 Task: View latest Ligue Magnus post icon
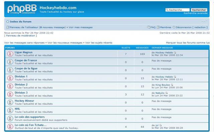(175, 53)
